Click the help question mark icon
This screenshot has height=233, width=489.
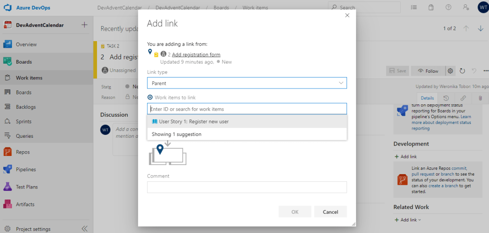point(448,8)
